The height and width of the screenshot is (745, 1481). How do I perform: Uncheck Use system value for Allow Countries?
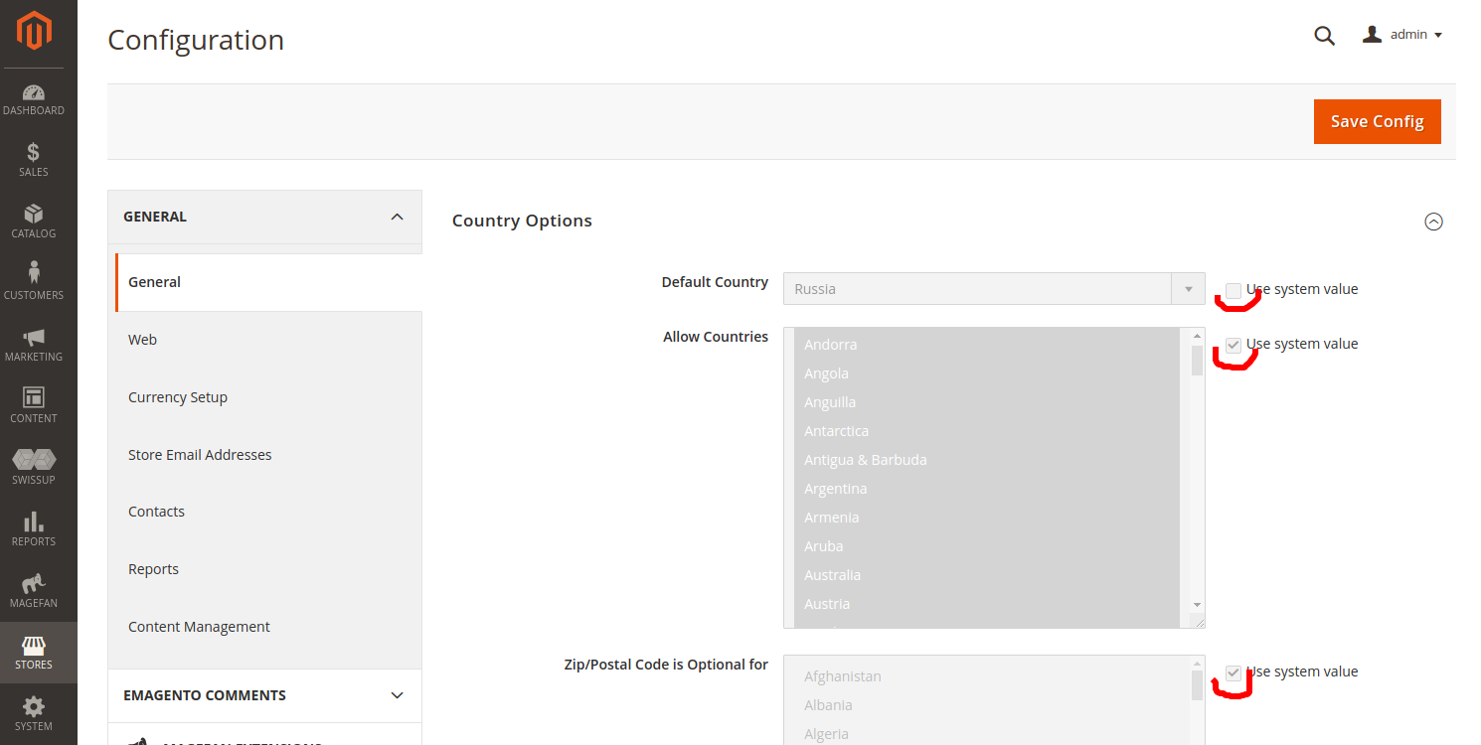click(x=1234, y=345)
